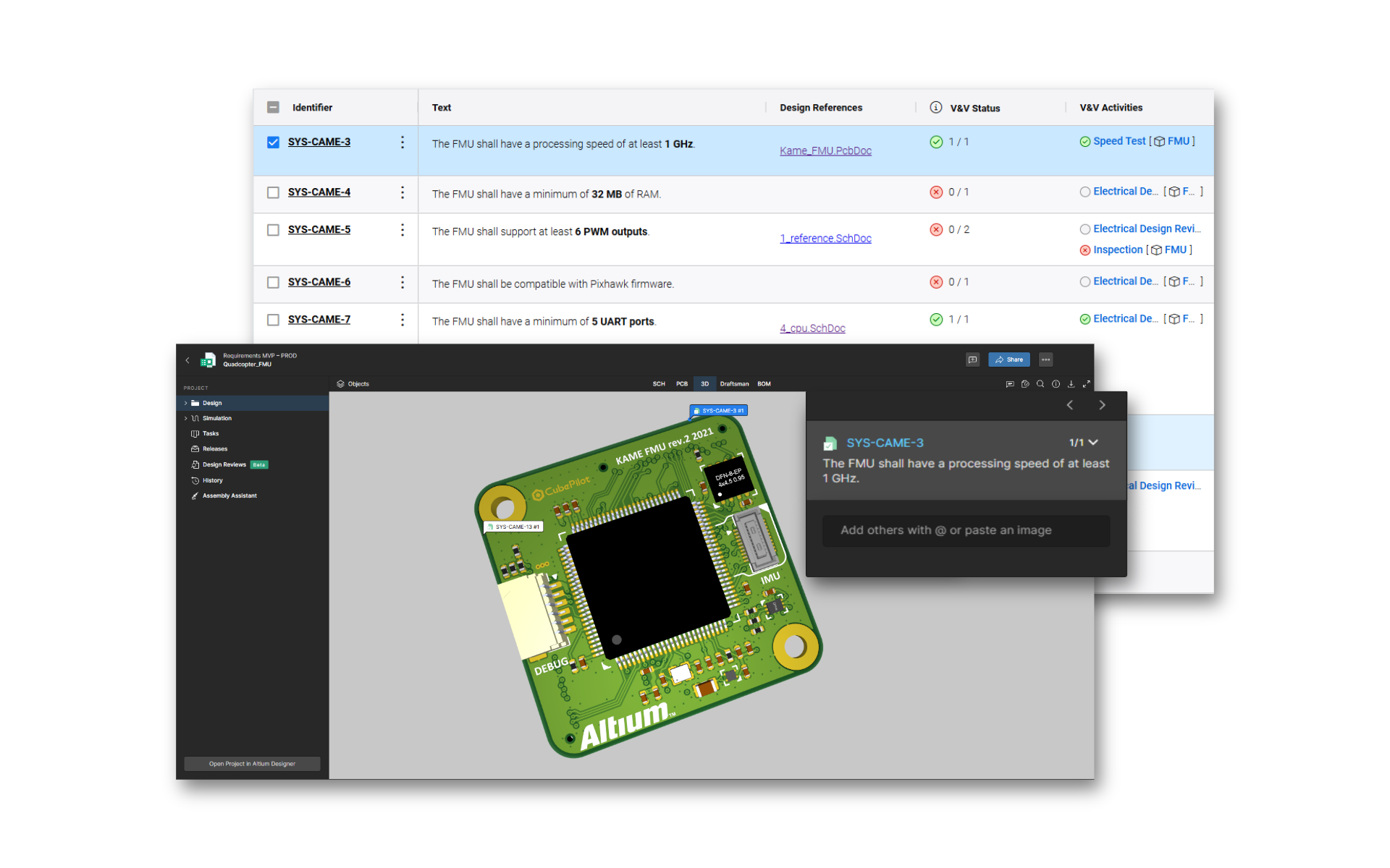Screen dimensions: 1390x868
Task: Open the three-dot more options button near Share
Action: (1045, 359)
